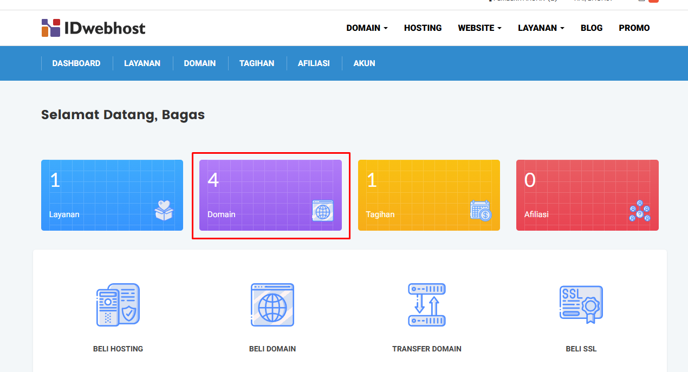Click the IDwebhost logo
The height and width of the screenshot is (372, 688).
point(93,28)
